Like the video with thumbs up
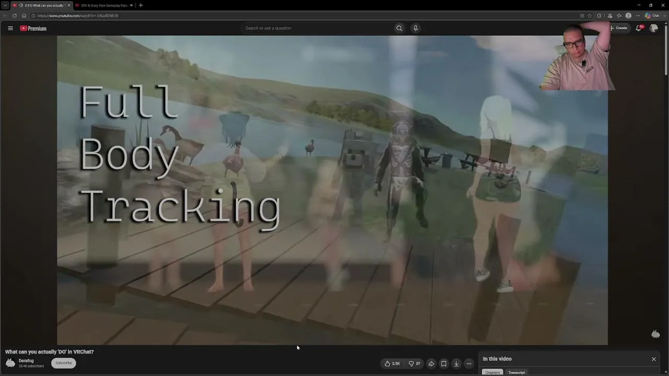The height and width of the screenshot is (376, 669). 393,363
